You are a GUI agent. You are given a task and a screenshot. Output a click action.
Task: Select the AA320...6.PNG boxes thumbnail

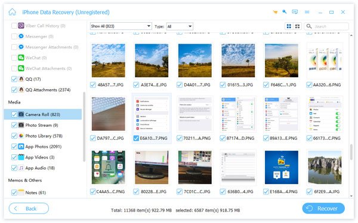(325, 60)
